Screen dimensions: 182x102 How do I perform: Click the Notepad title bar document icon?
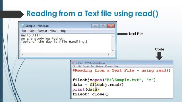(x=23, y=26)
